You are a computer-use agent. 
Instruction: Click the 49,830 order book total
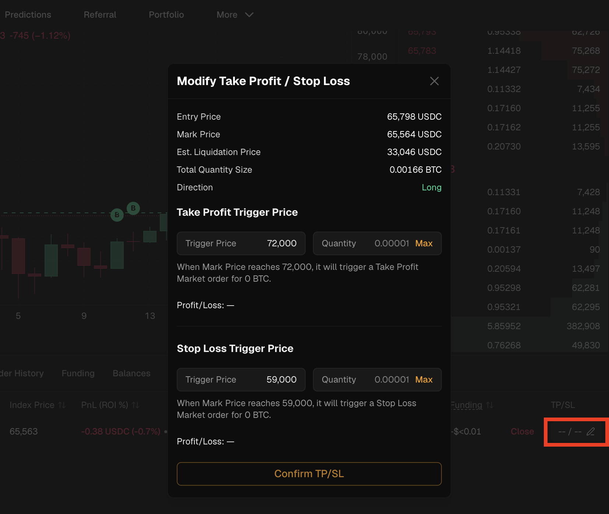(586, 345)
